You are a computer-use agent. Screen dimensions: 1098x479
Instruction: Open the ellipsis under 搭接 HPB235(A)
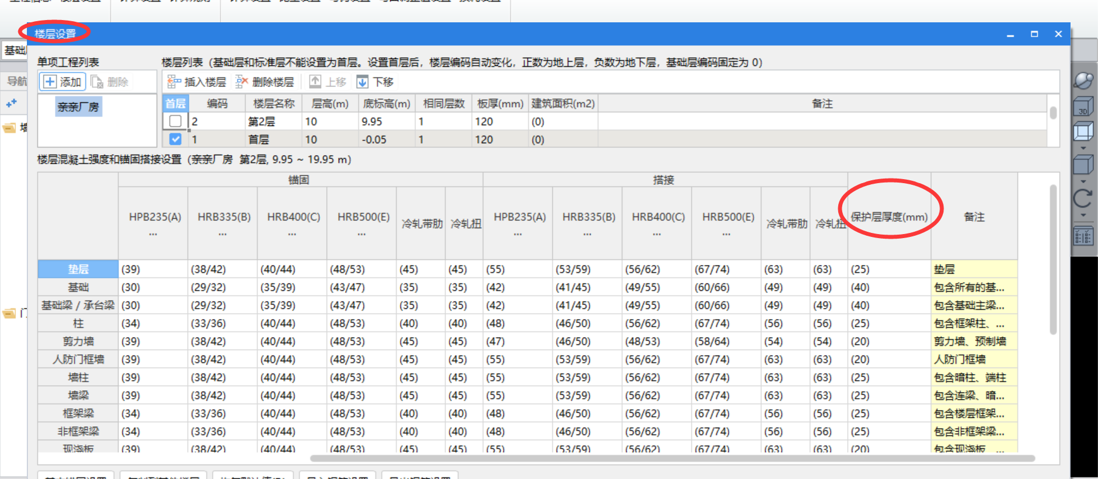[518, 234]
